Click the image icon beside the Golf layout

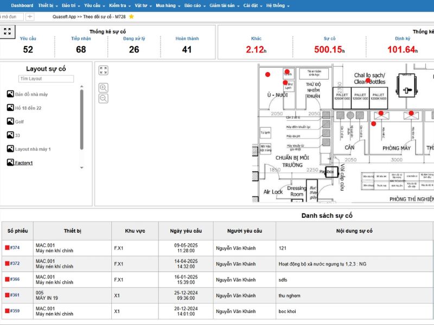pyautogui.click(x=10, y=120)
